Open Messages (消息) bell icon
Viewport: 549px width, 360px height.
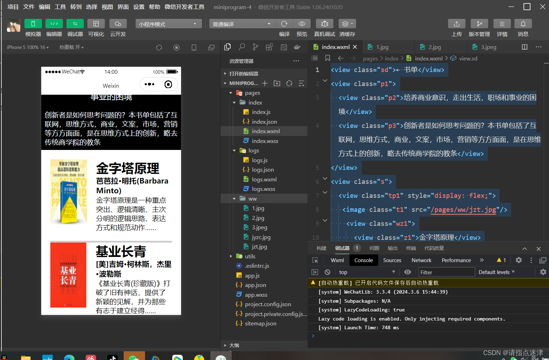(x=523, y=24)
